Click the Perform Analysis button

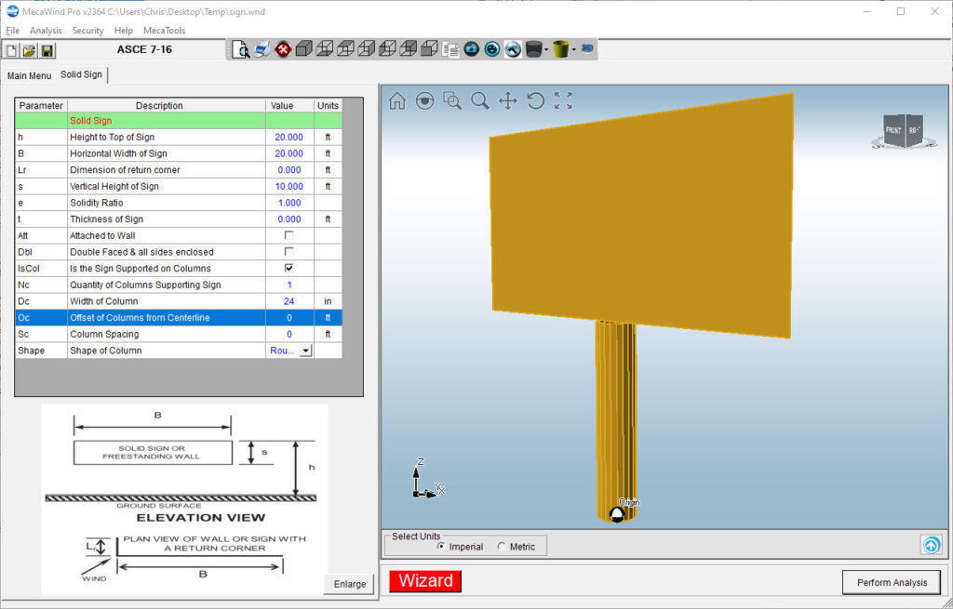point(892,582)
